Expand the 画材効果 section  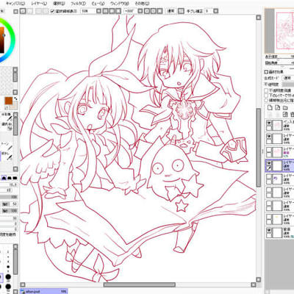pos(266,72)
